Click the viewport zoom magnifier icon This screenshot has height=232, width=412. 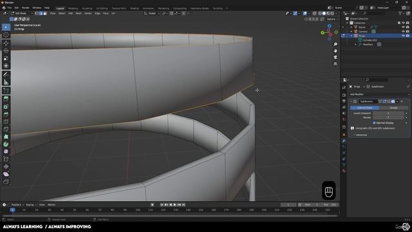coord(335,44)
